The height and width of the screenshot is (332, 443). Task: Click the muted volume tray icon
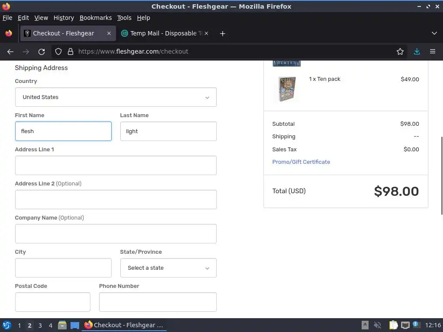[377, 325]
